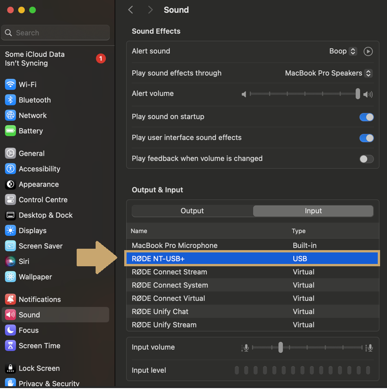The image size is (387, 389).
Task: Go to Control Centre settings
Action: (43, 200)
